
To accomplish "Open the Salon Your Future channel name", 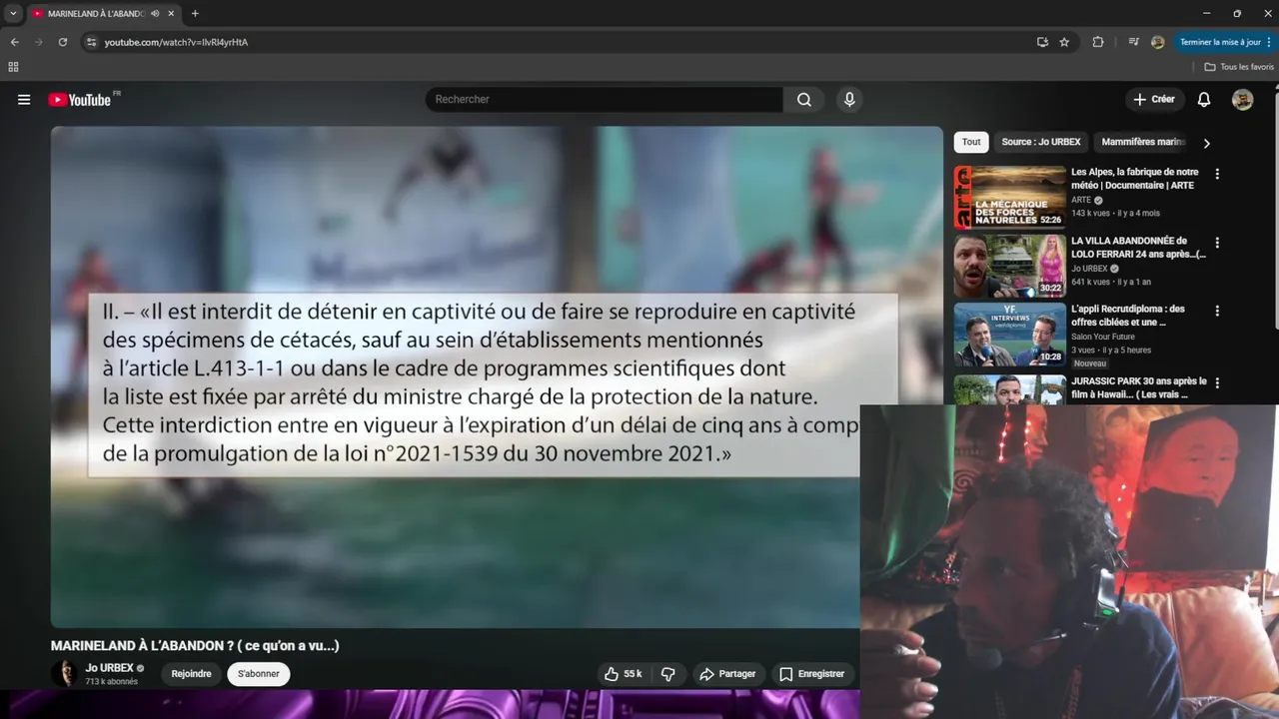I will coord(1103,337).
